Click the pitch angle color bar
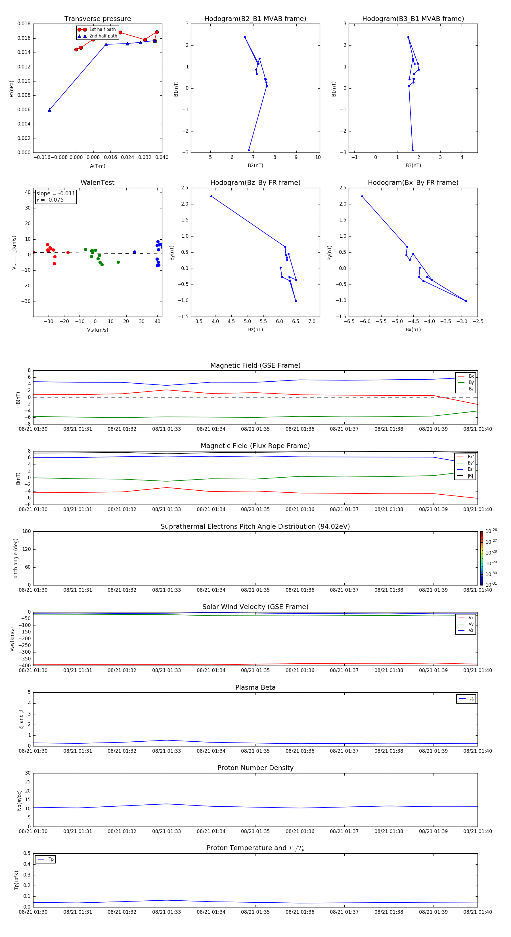Screen dimensions: 511x937 click(481, 558)
